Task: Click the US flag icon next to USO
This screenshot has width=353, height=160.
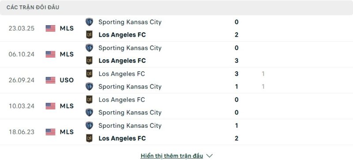Action: 50,80
